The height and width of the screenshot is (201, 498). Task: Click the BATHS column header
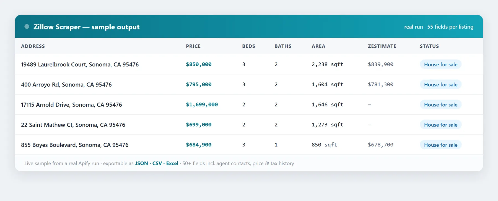click(x=283, y=46)
